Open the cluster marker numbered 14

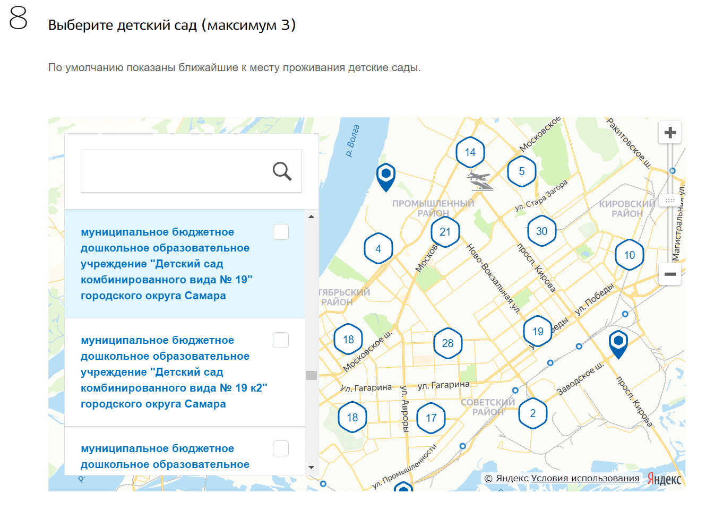coord(470,152)
